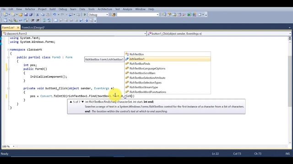Screen dimensions: 293x164
Task: Save the current file with the Save icon
Action: (x=26, y=15)
